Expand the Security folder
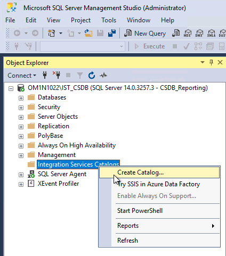Image resolution: width=226 pixels, height=256 pixels. 21,108
